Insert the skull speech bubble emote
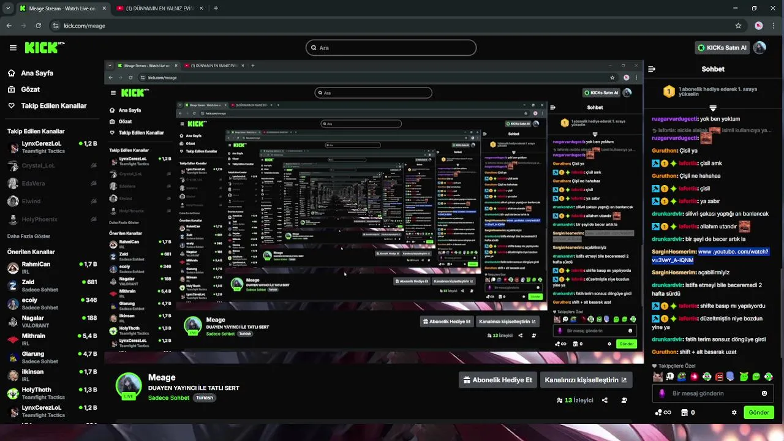Image resolution: width=784 pixels, height=441 pixels. (x=669, y=377)
